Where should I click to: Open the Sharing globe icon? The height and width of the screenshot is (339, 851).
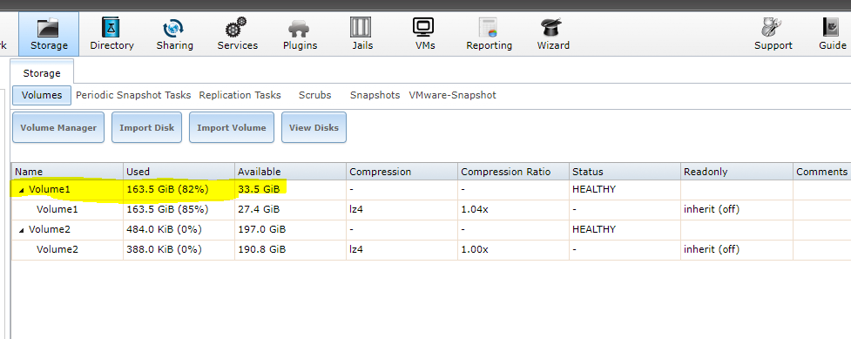[x=173, y=27]
